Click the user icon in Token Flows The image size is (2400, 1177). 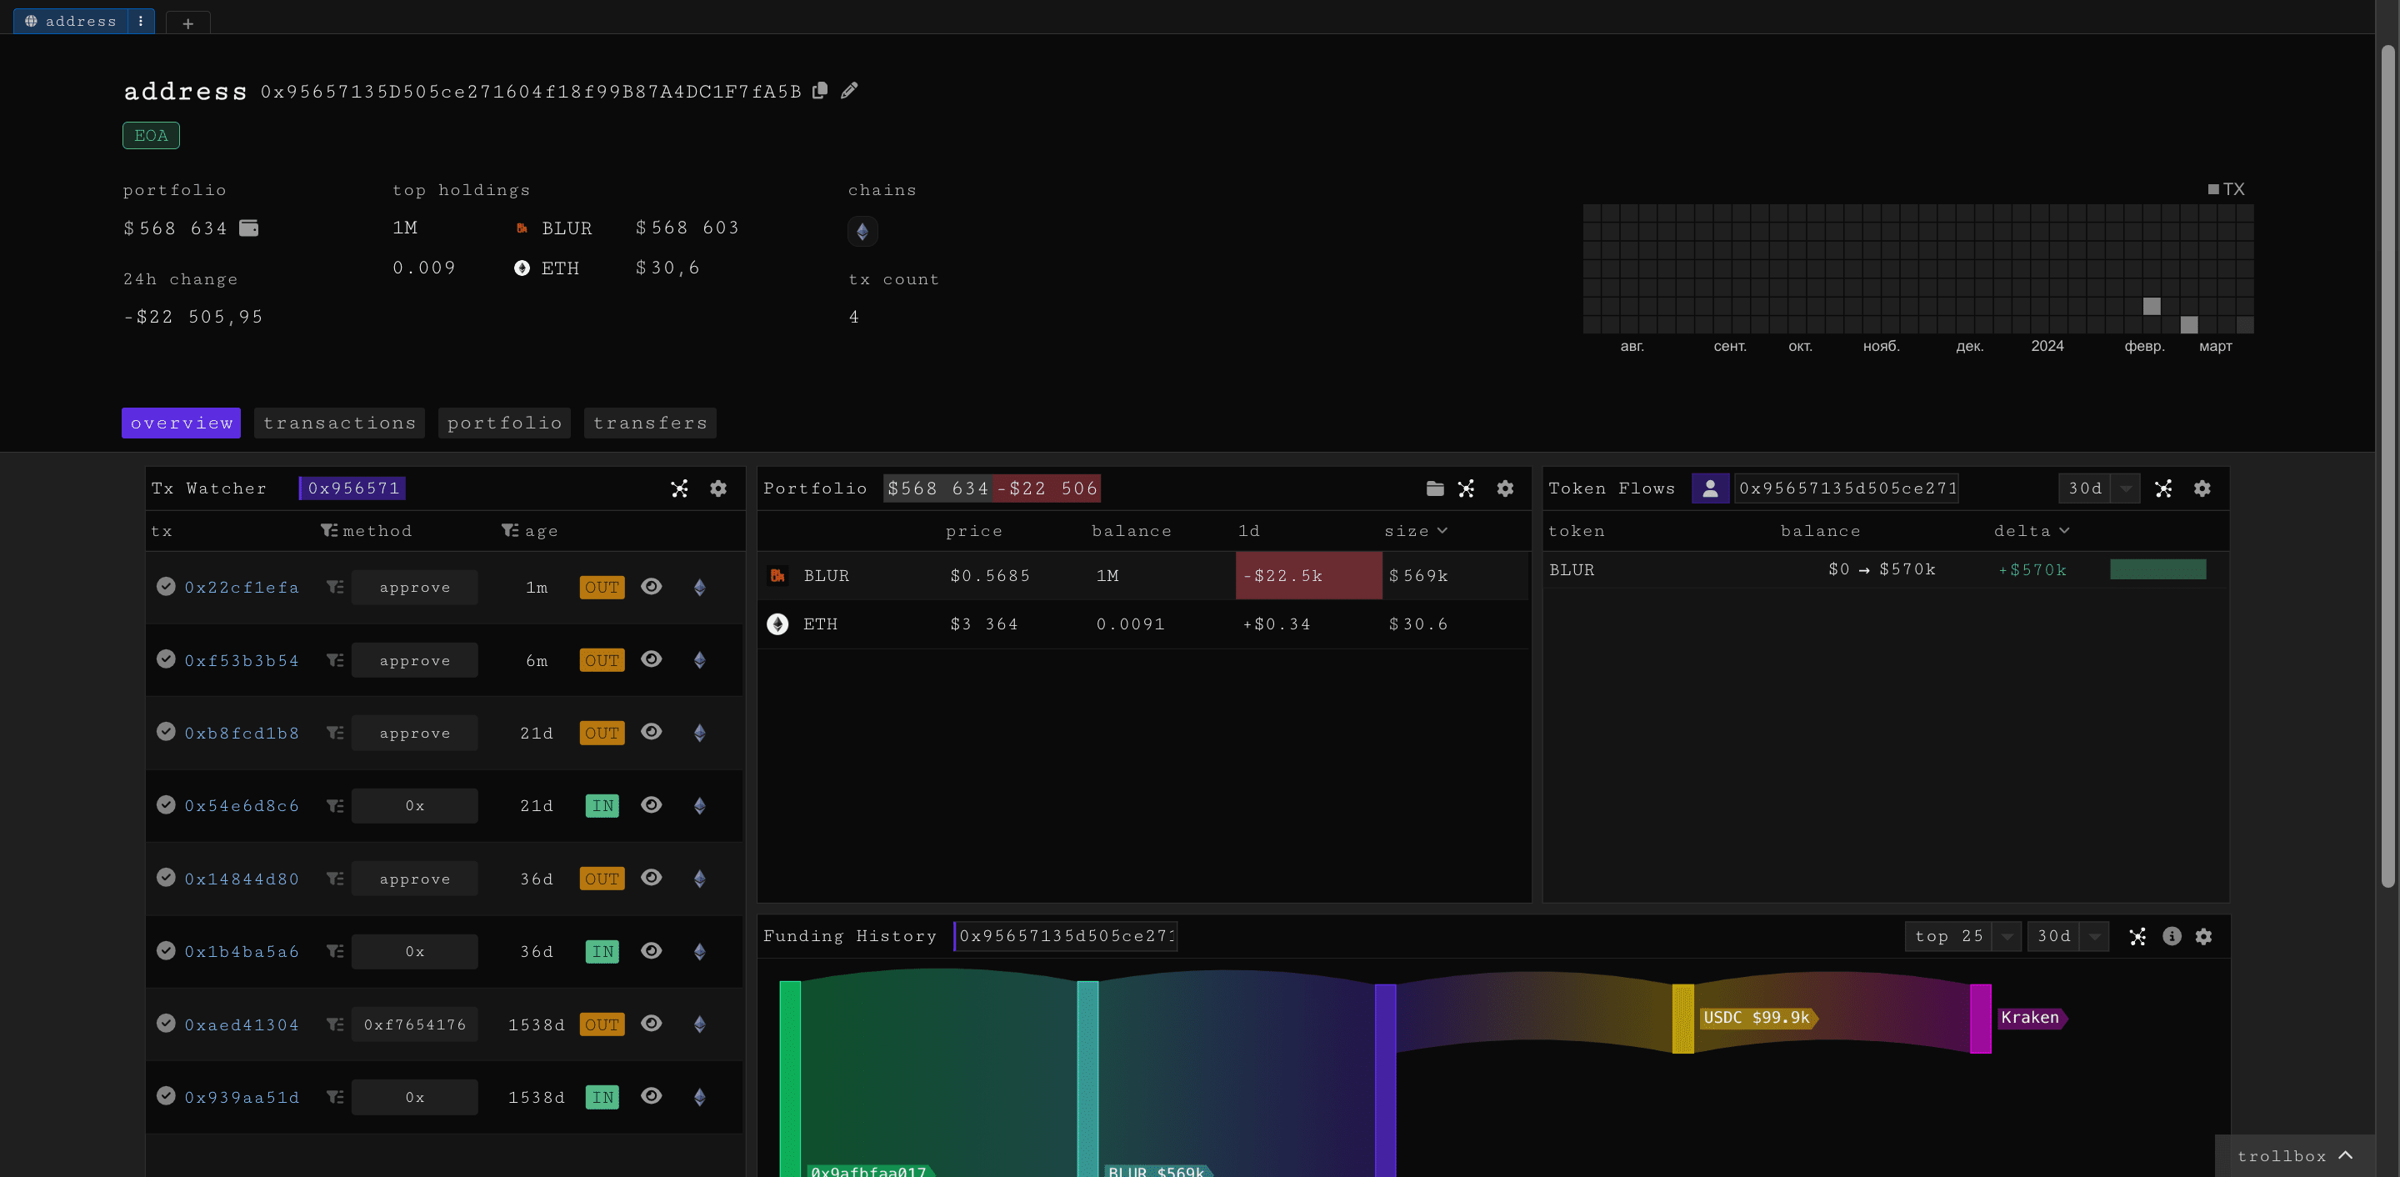pos(1710,488)
